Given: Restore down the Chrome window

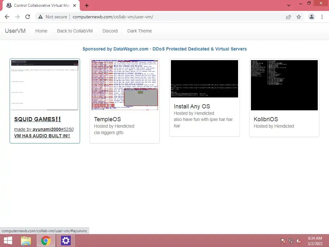Looking at the screenshot, I should [x=309, y=3].
